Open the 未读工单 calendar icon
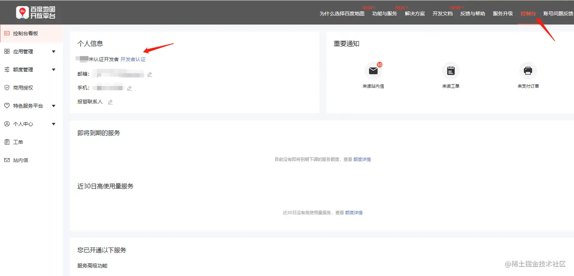 pos(451,71)
